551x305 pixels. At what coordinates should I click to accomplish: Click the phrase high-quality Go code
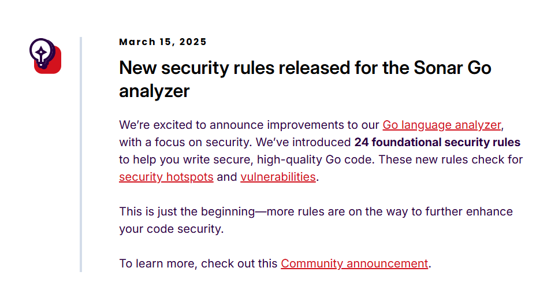(x=316, y=159)
